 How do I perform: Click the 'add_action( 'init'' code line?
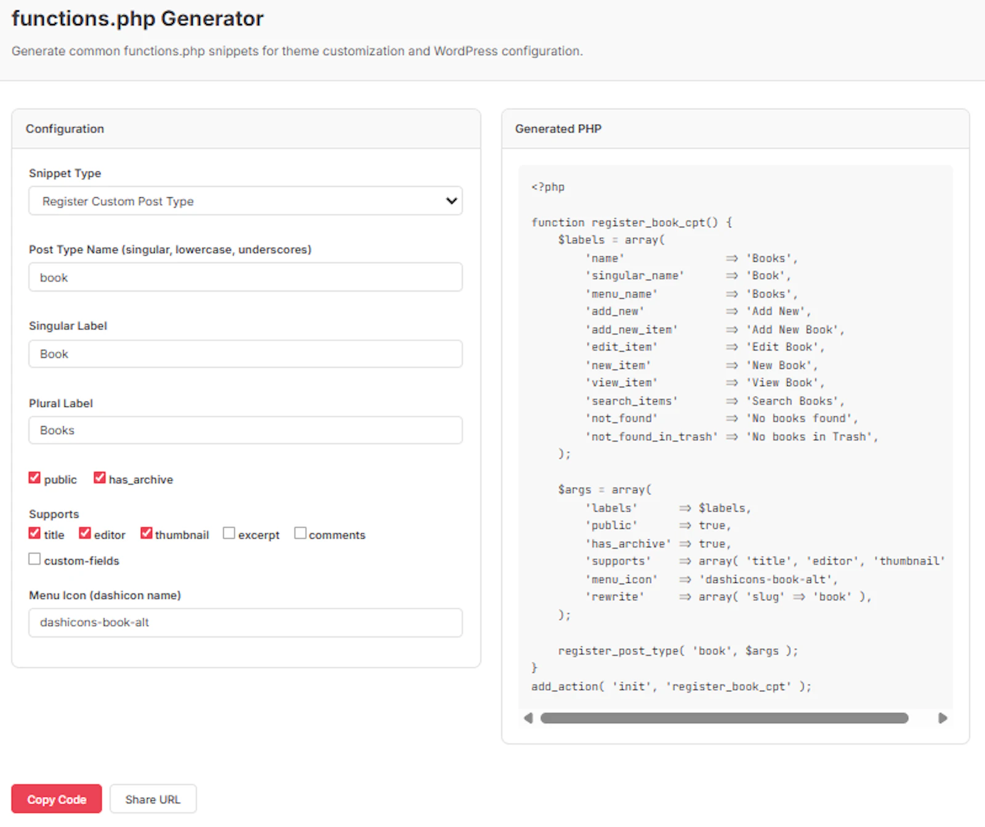(671, 687)
